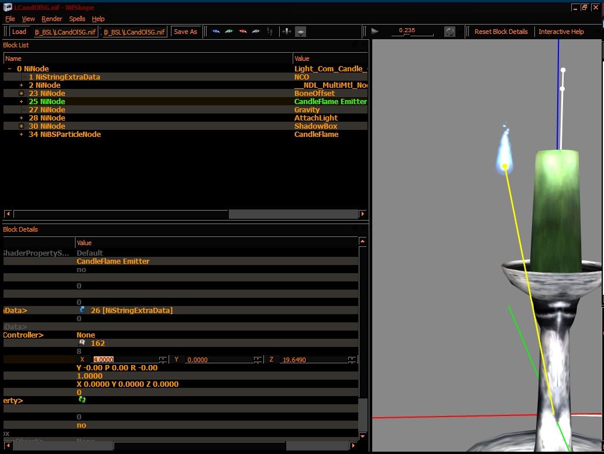Click the animation time slider at 0.235

(407, 35)
